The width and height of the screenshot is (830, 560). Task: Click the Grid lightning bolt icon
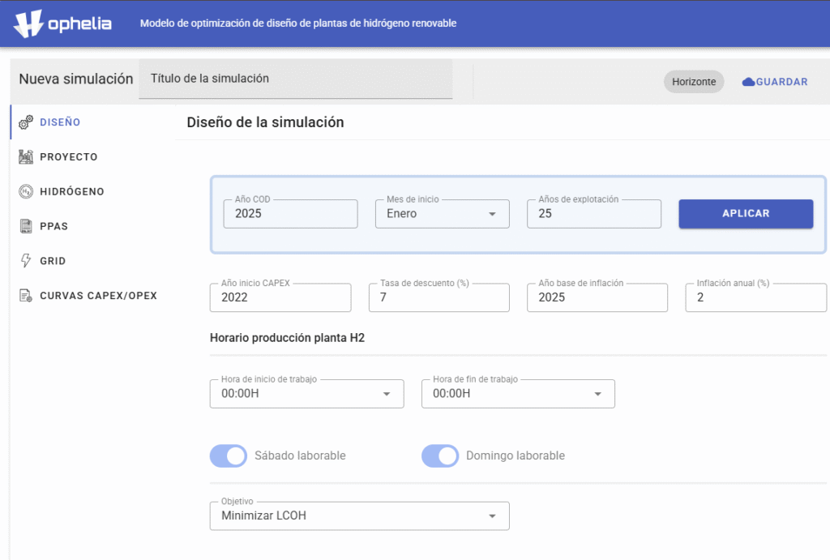pos(25,261)
